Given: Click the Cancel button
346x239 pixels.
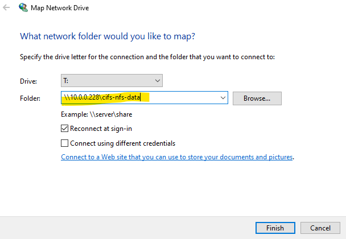Looking at the screenshot, I should (320, 228).
